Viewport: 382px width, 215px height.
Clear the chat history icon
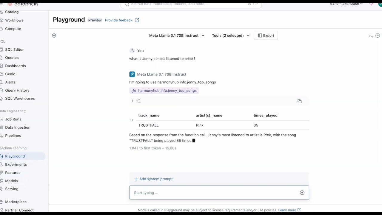[371, 36]
